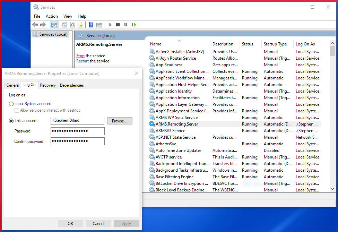This screenshot has height=232, width=338.
Task: Sort by the Startup Type column header
Action: (277, 44)
